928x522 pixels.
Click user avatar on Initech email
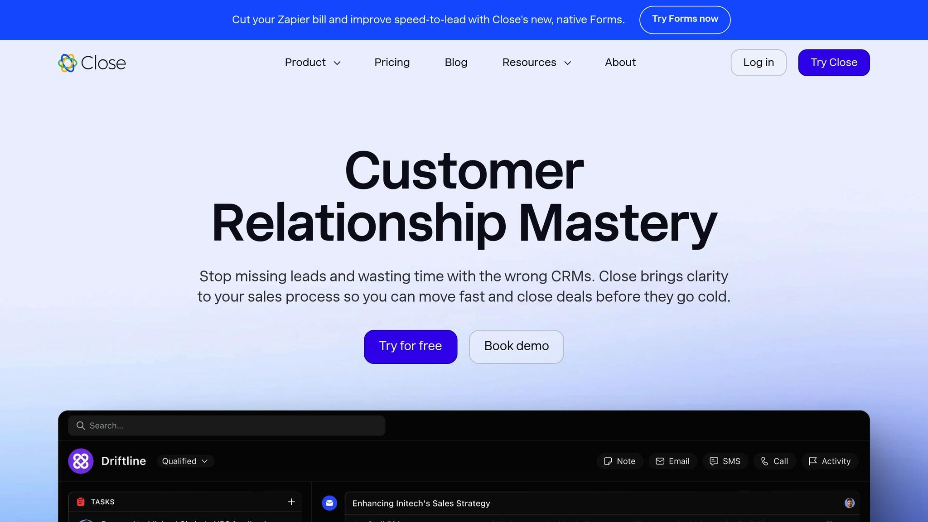tap(850, 503)
